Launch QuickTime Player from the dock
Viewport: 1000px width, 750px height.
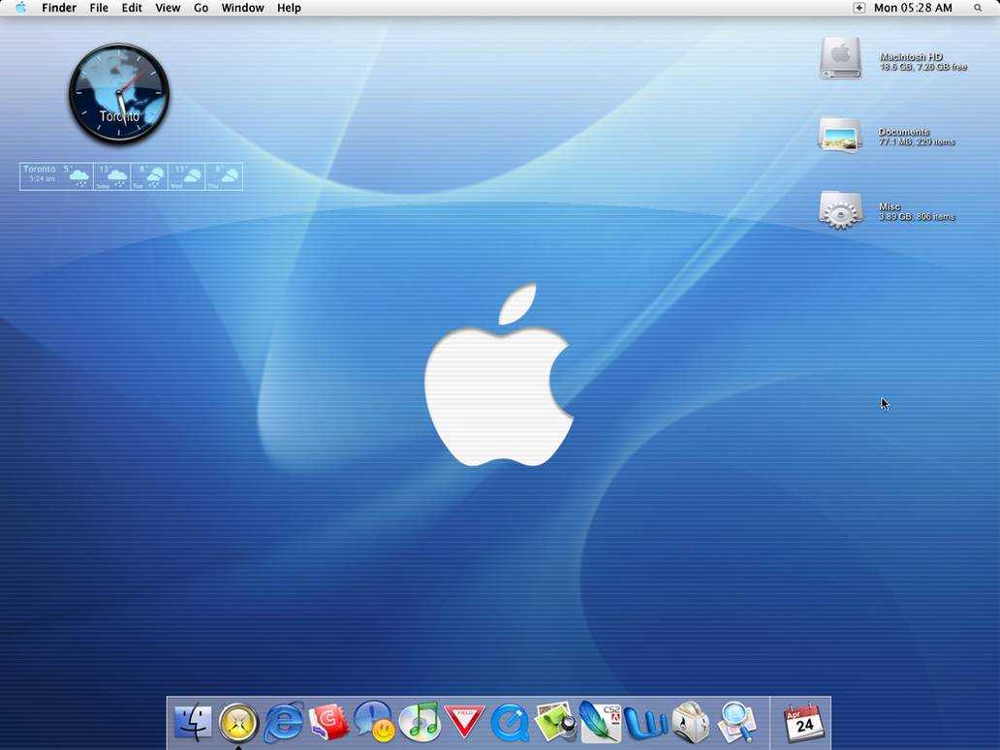click(509, 723)
